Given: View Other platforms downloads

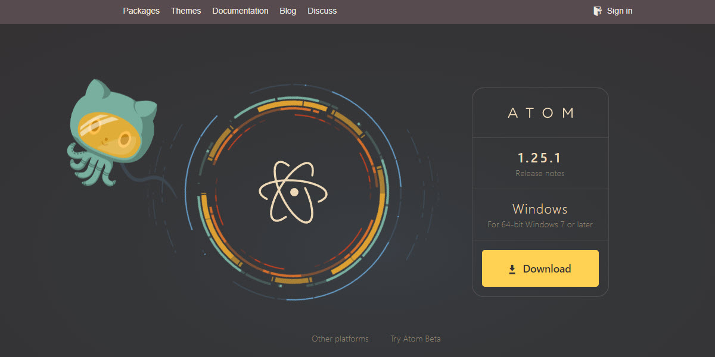Looking at the screenshot, I should [340, 338].
